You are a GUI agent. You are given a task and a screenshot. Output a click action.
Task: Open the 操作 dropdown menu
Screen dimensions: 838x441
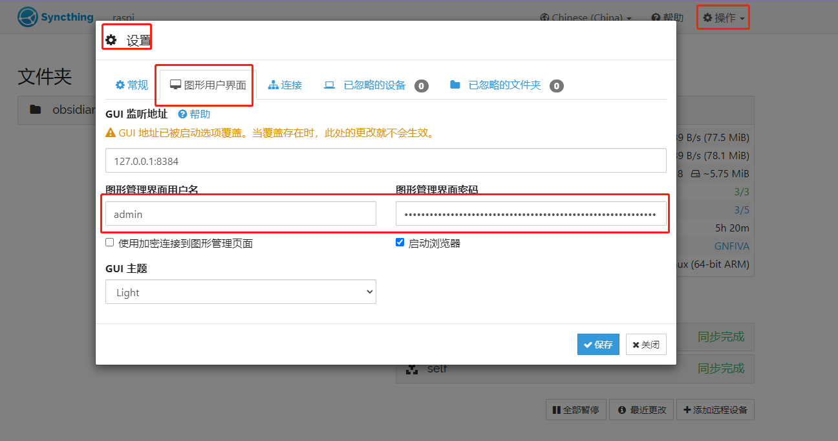click(724, 18)
